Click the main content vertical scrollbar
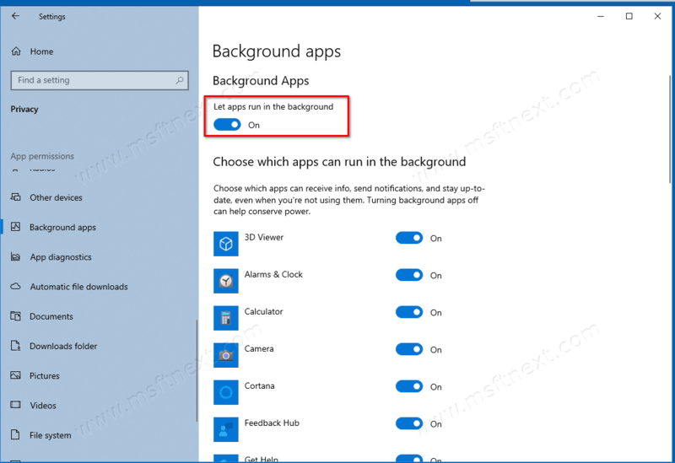Screen dimensions: 675x463 tap(670, 129)
